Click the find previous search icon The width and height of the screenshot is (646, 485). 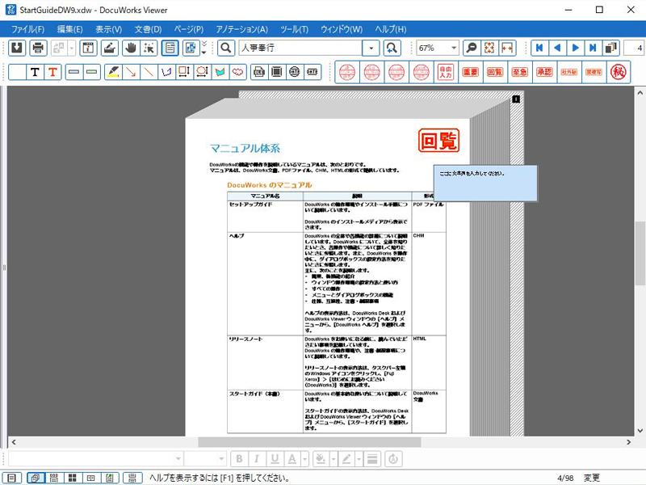tap(392, 48)
